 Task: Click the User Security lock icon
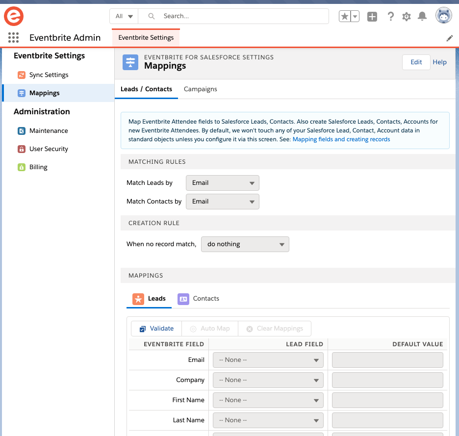point(22,149)
